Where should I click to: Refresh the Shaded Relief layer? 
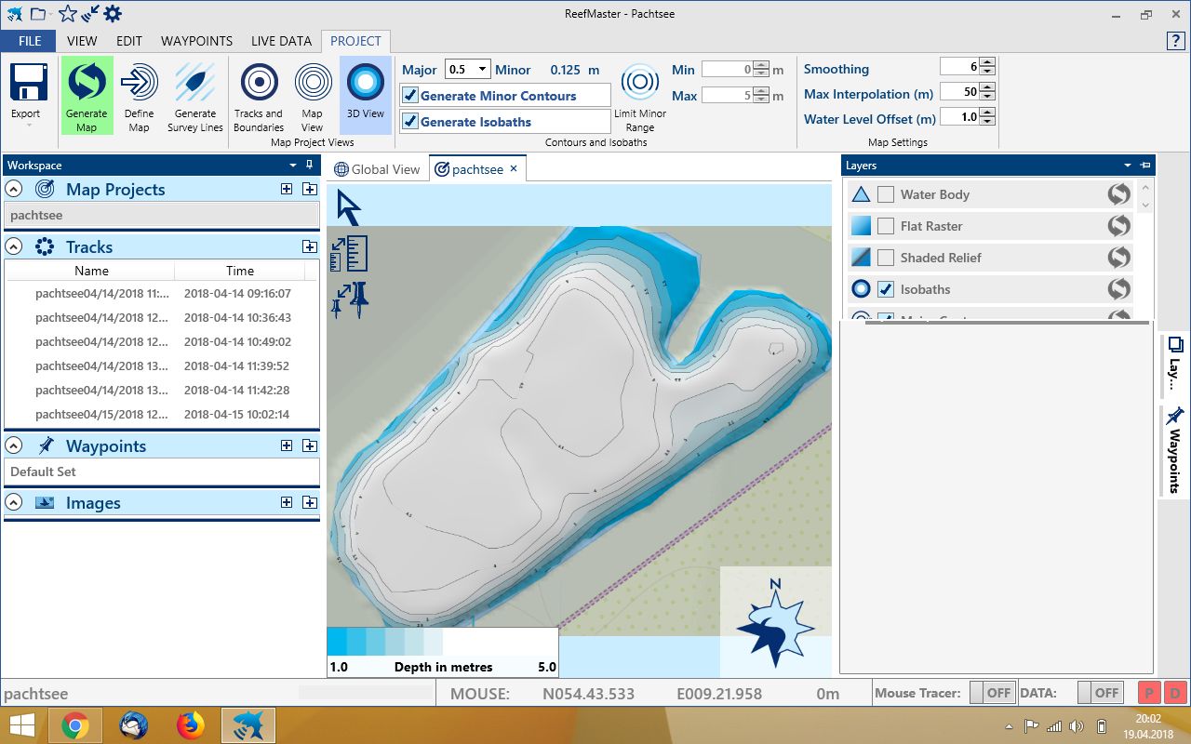coord(1118,258)
